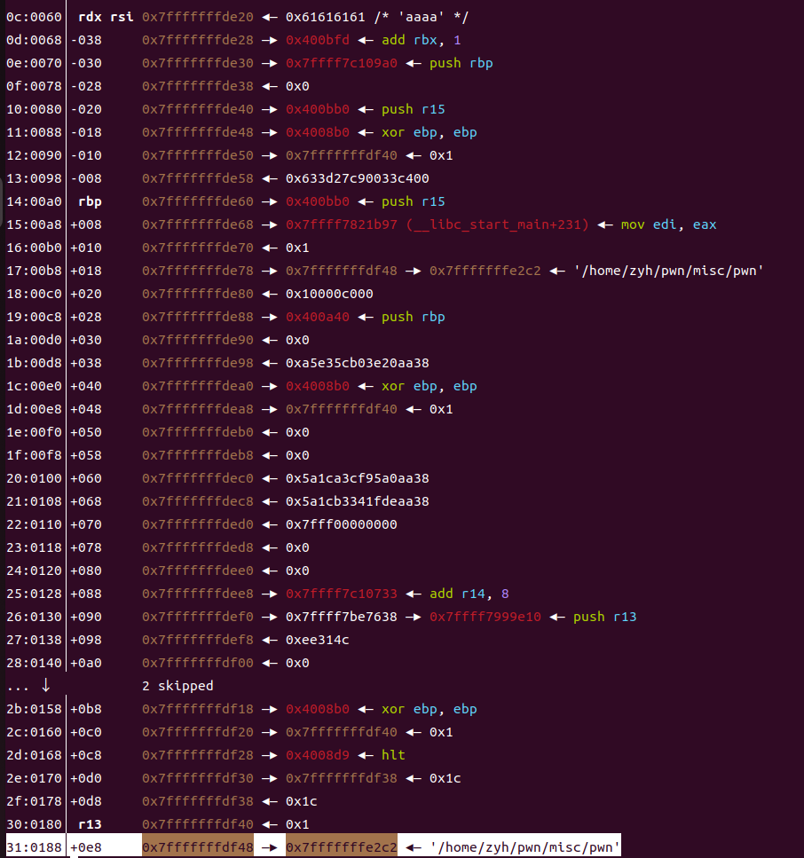Click the libc address 0x7ffff7c109a0
Screen dimensions: 804x858
[x=342, y=63]
